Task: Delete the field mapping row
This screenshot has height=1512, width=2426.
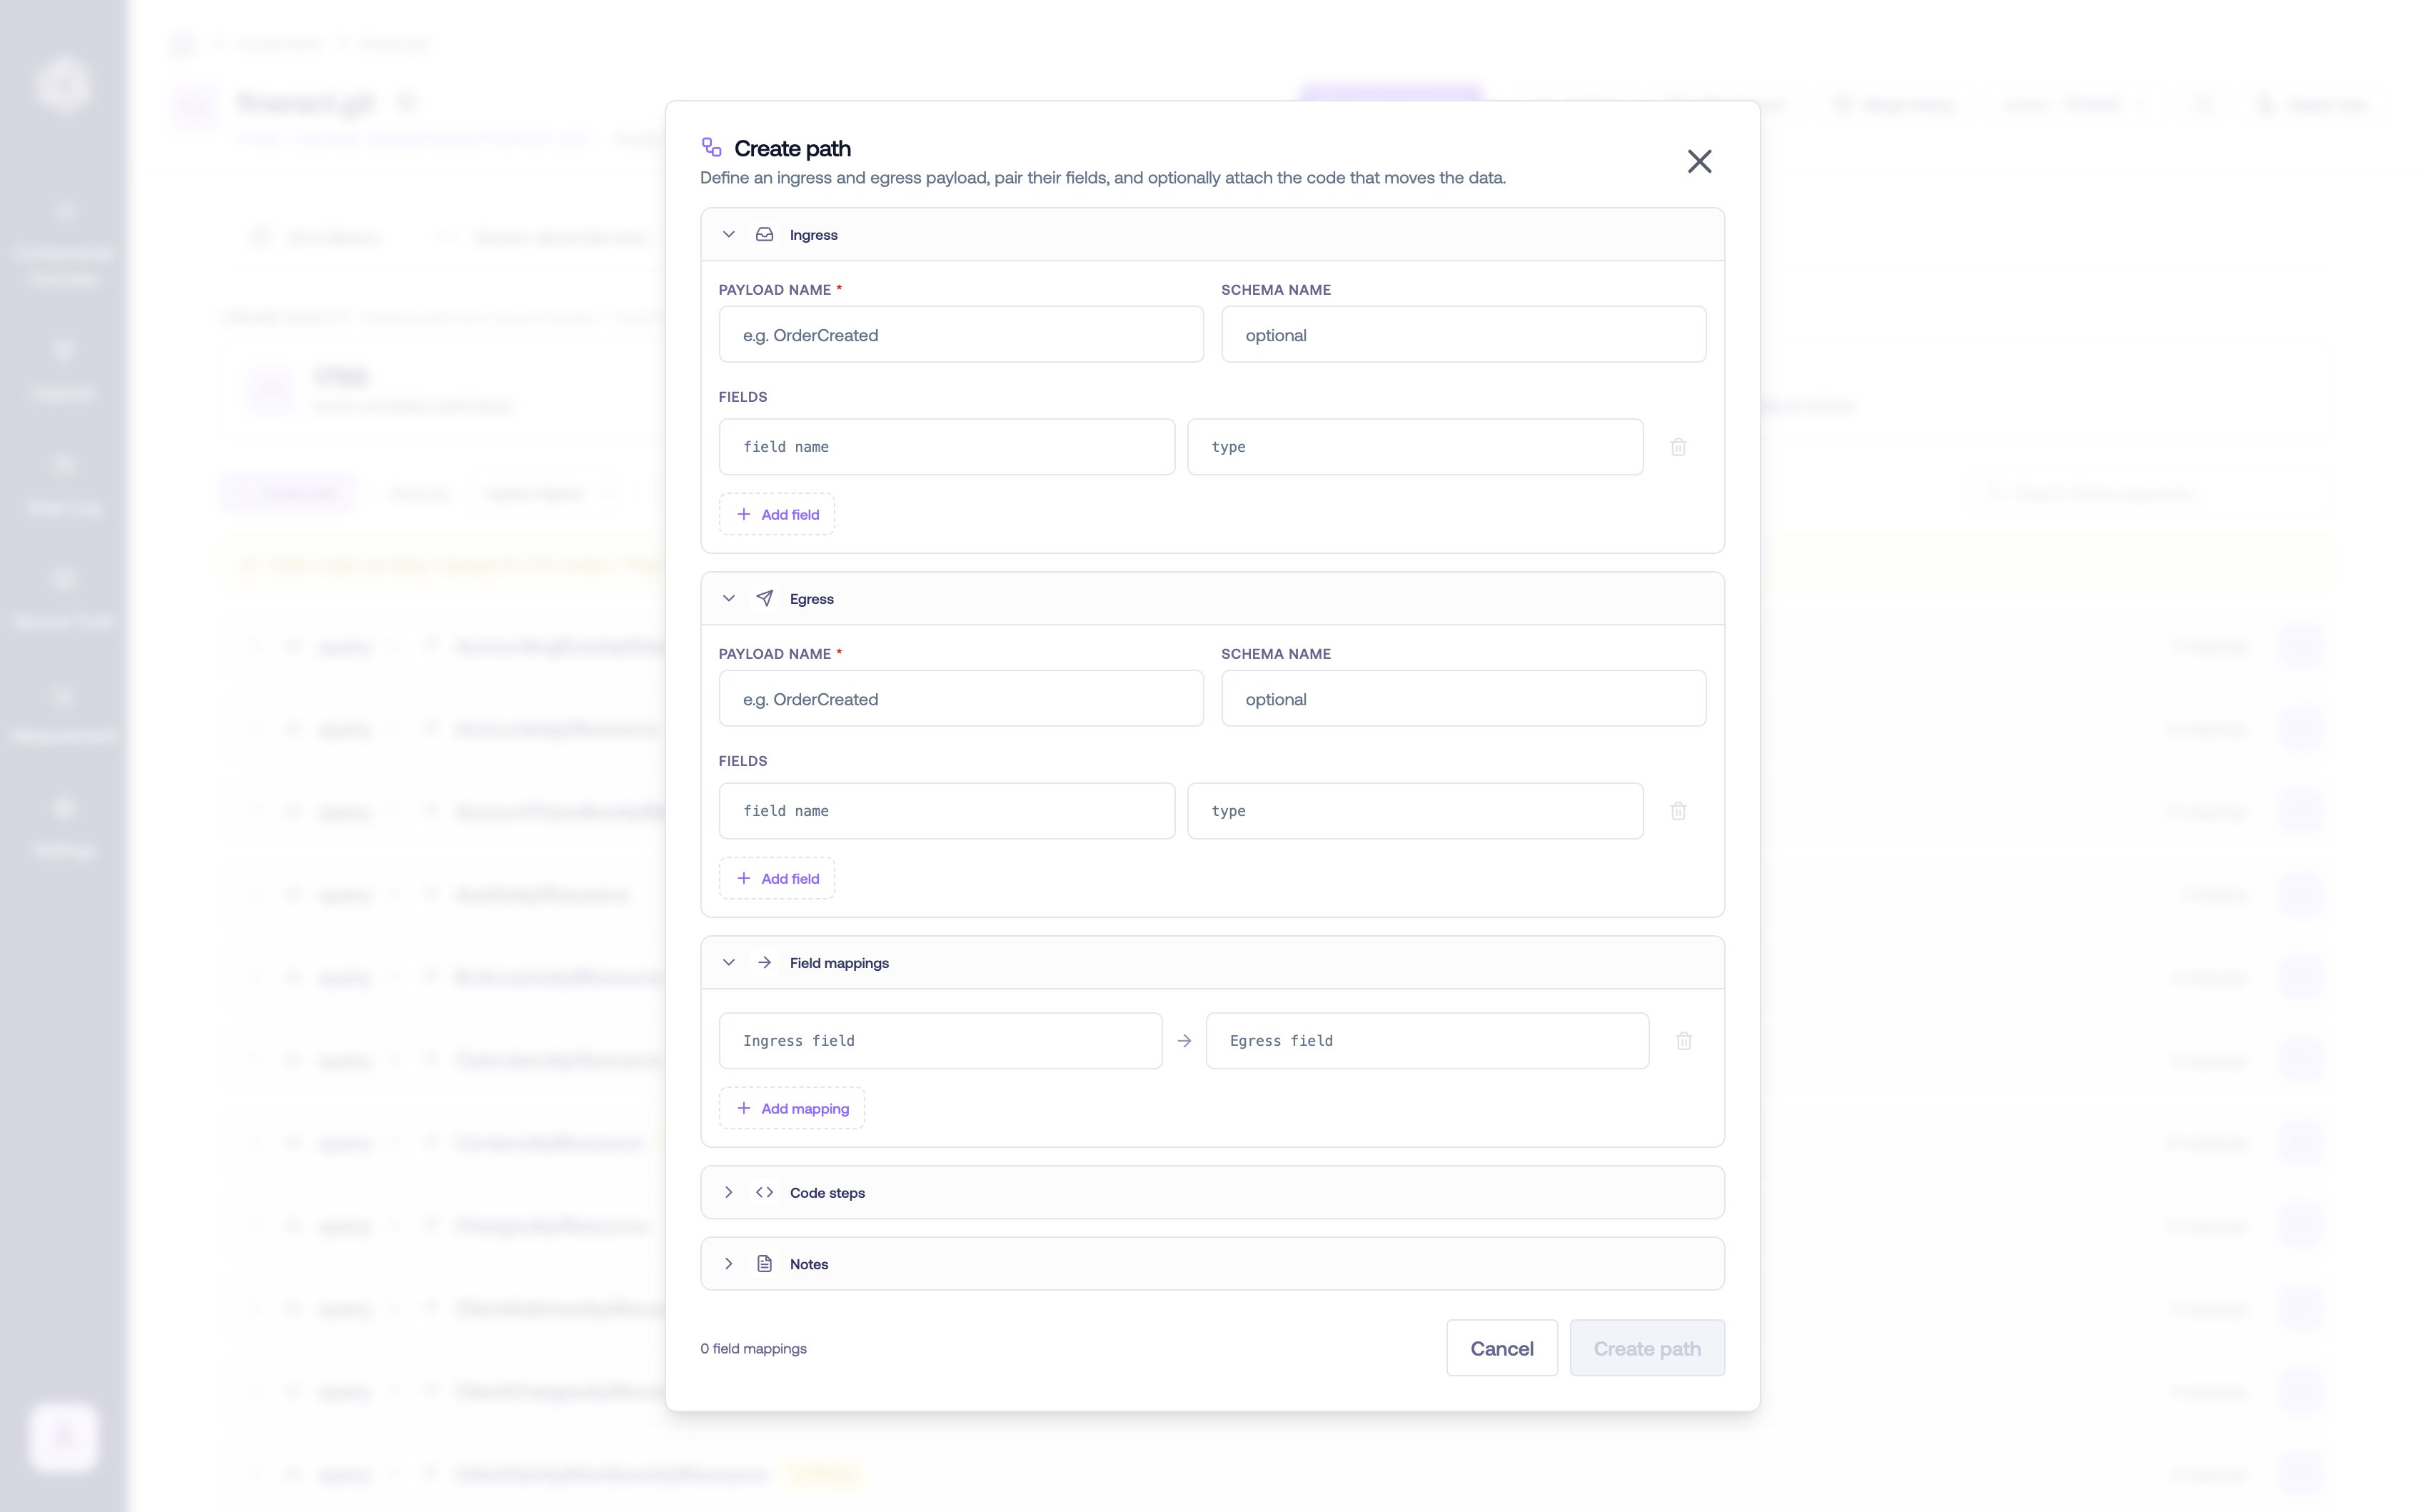Action: (x=1684, y=1041)
